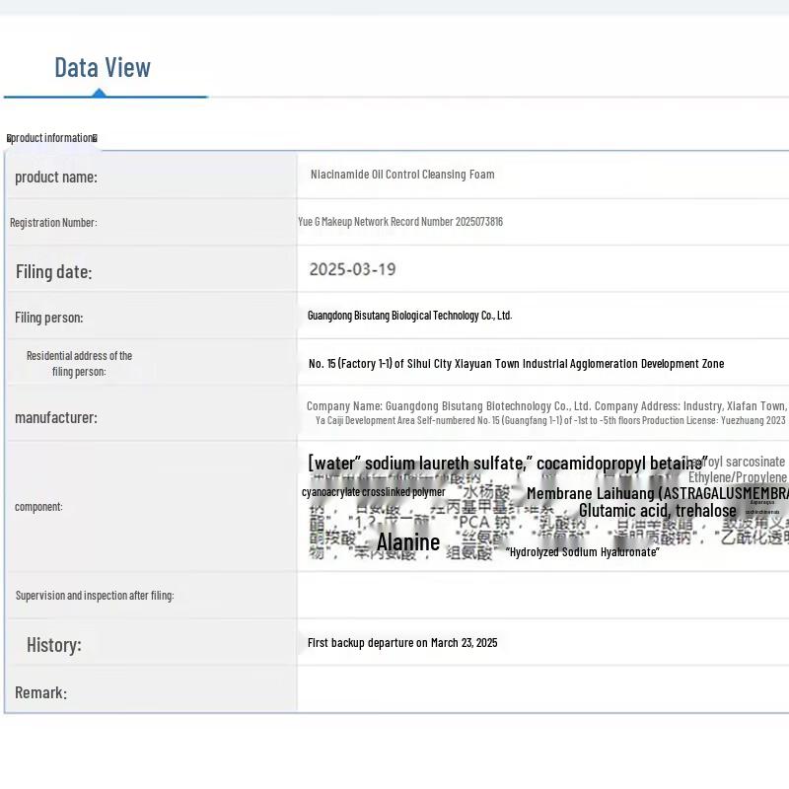Click the filing date 2025-03-19 value
This screenshot has height=789, width=789.
[x=352, y=269]
